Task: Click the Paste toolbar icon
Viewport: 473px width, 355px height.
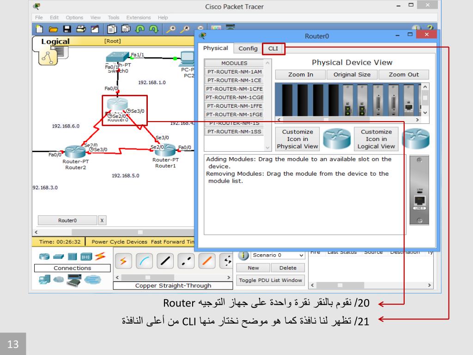Action: (x=126, y=29)
